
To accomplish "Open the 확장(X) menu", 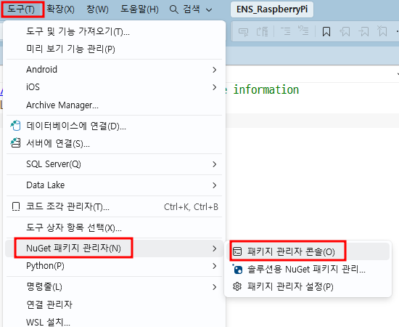I will point(60,9).
